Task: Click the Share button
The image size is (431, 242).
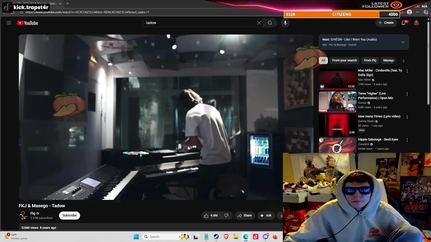Action: coord(244,215)
